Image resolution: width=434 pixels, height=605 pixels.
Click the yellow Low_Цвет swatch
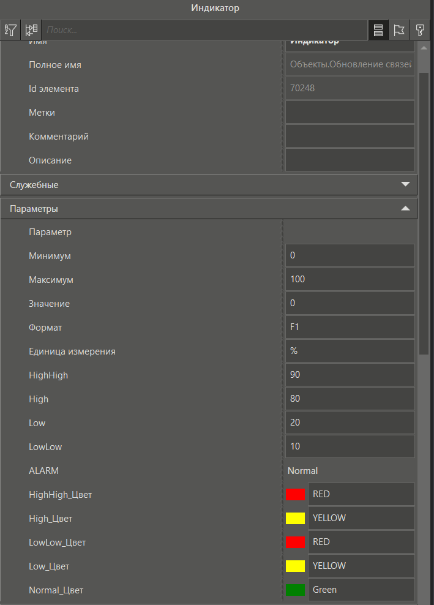coord(295,566)
